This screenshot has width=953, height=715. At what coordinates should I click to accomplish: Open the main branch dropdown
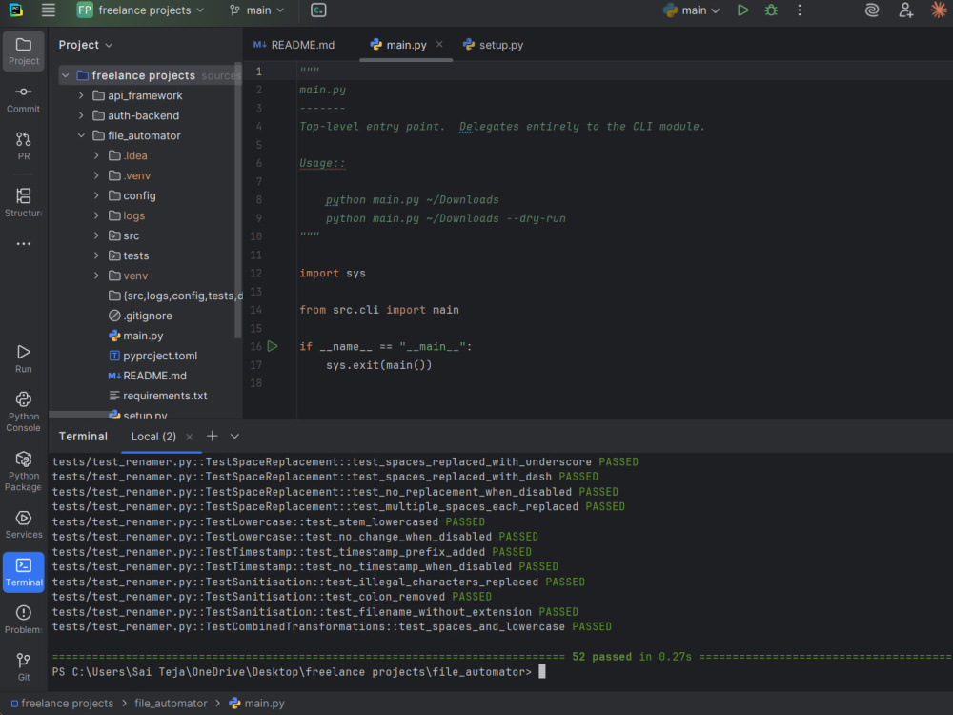[x=257, y=10]
